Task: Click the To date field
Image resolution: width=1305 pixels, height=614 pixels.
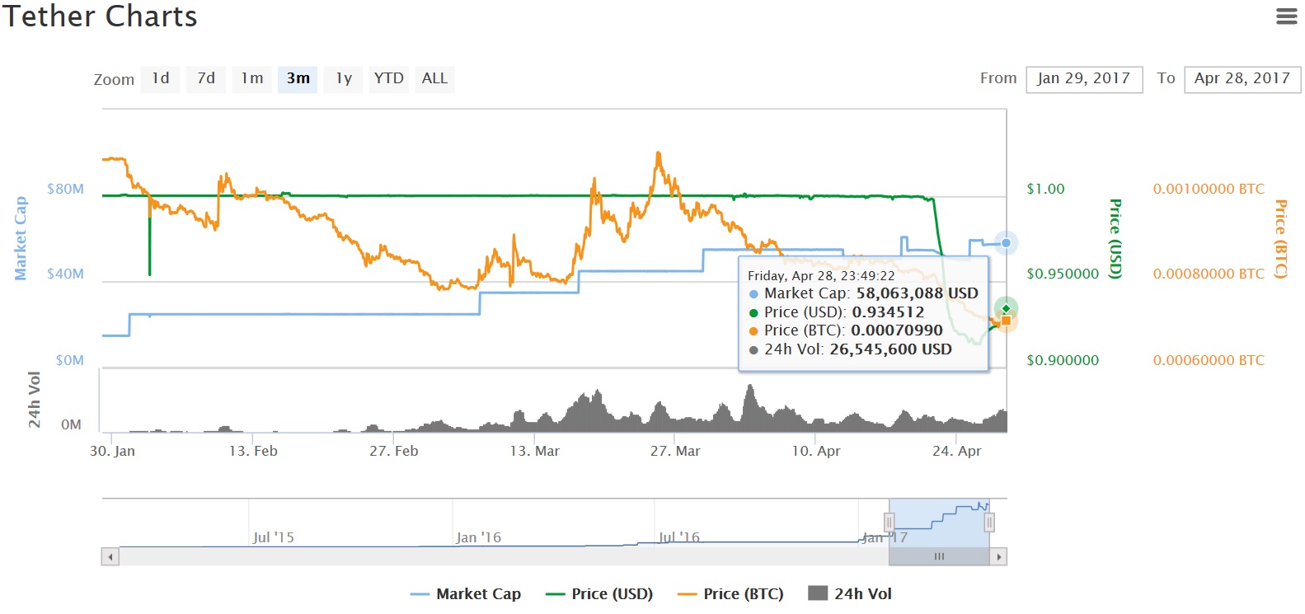Action: (x=1242, y=79)
